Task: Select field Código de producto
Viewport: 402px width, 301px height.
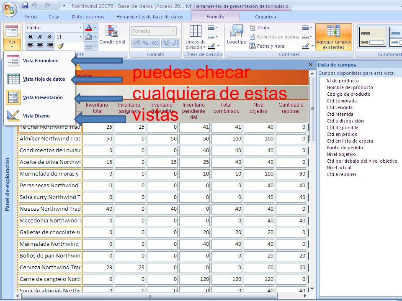Action: (348, 94)
